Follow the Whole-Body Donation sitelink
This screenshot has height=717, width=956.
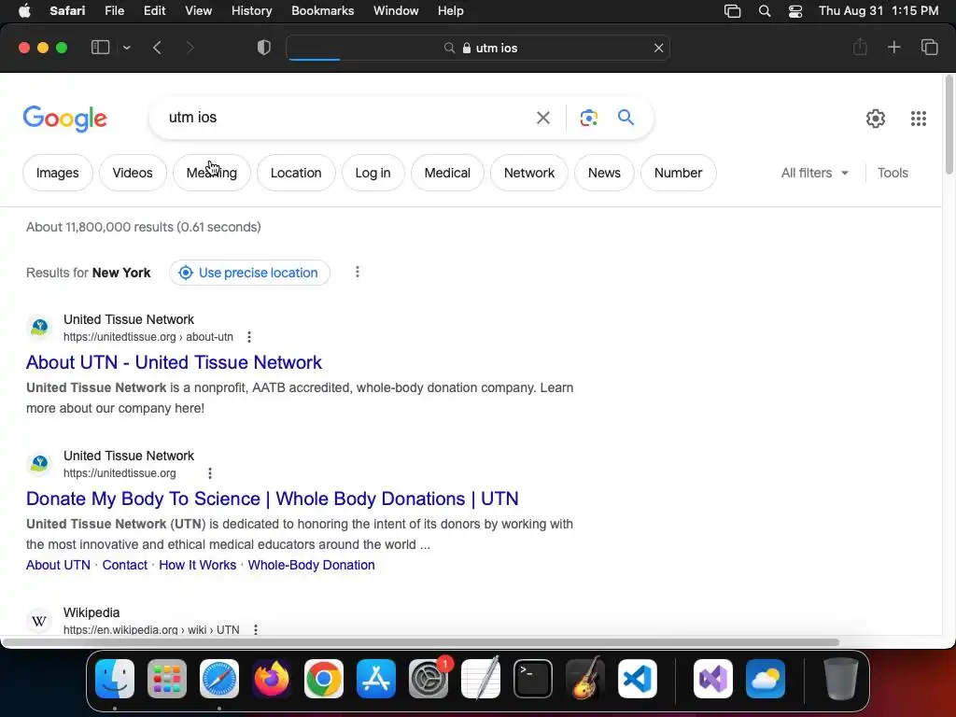[311, 565]
